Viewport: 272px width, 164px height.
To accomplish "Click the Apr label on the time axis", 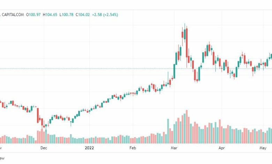I will pos(221,148).
